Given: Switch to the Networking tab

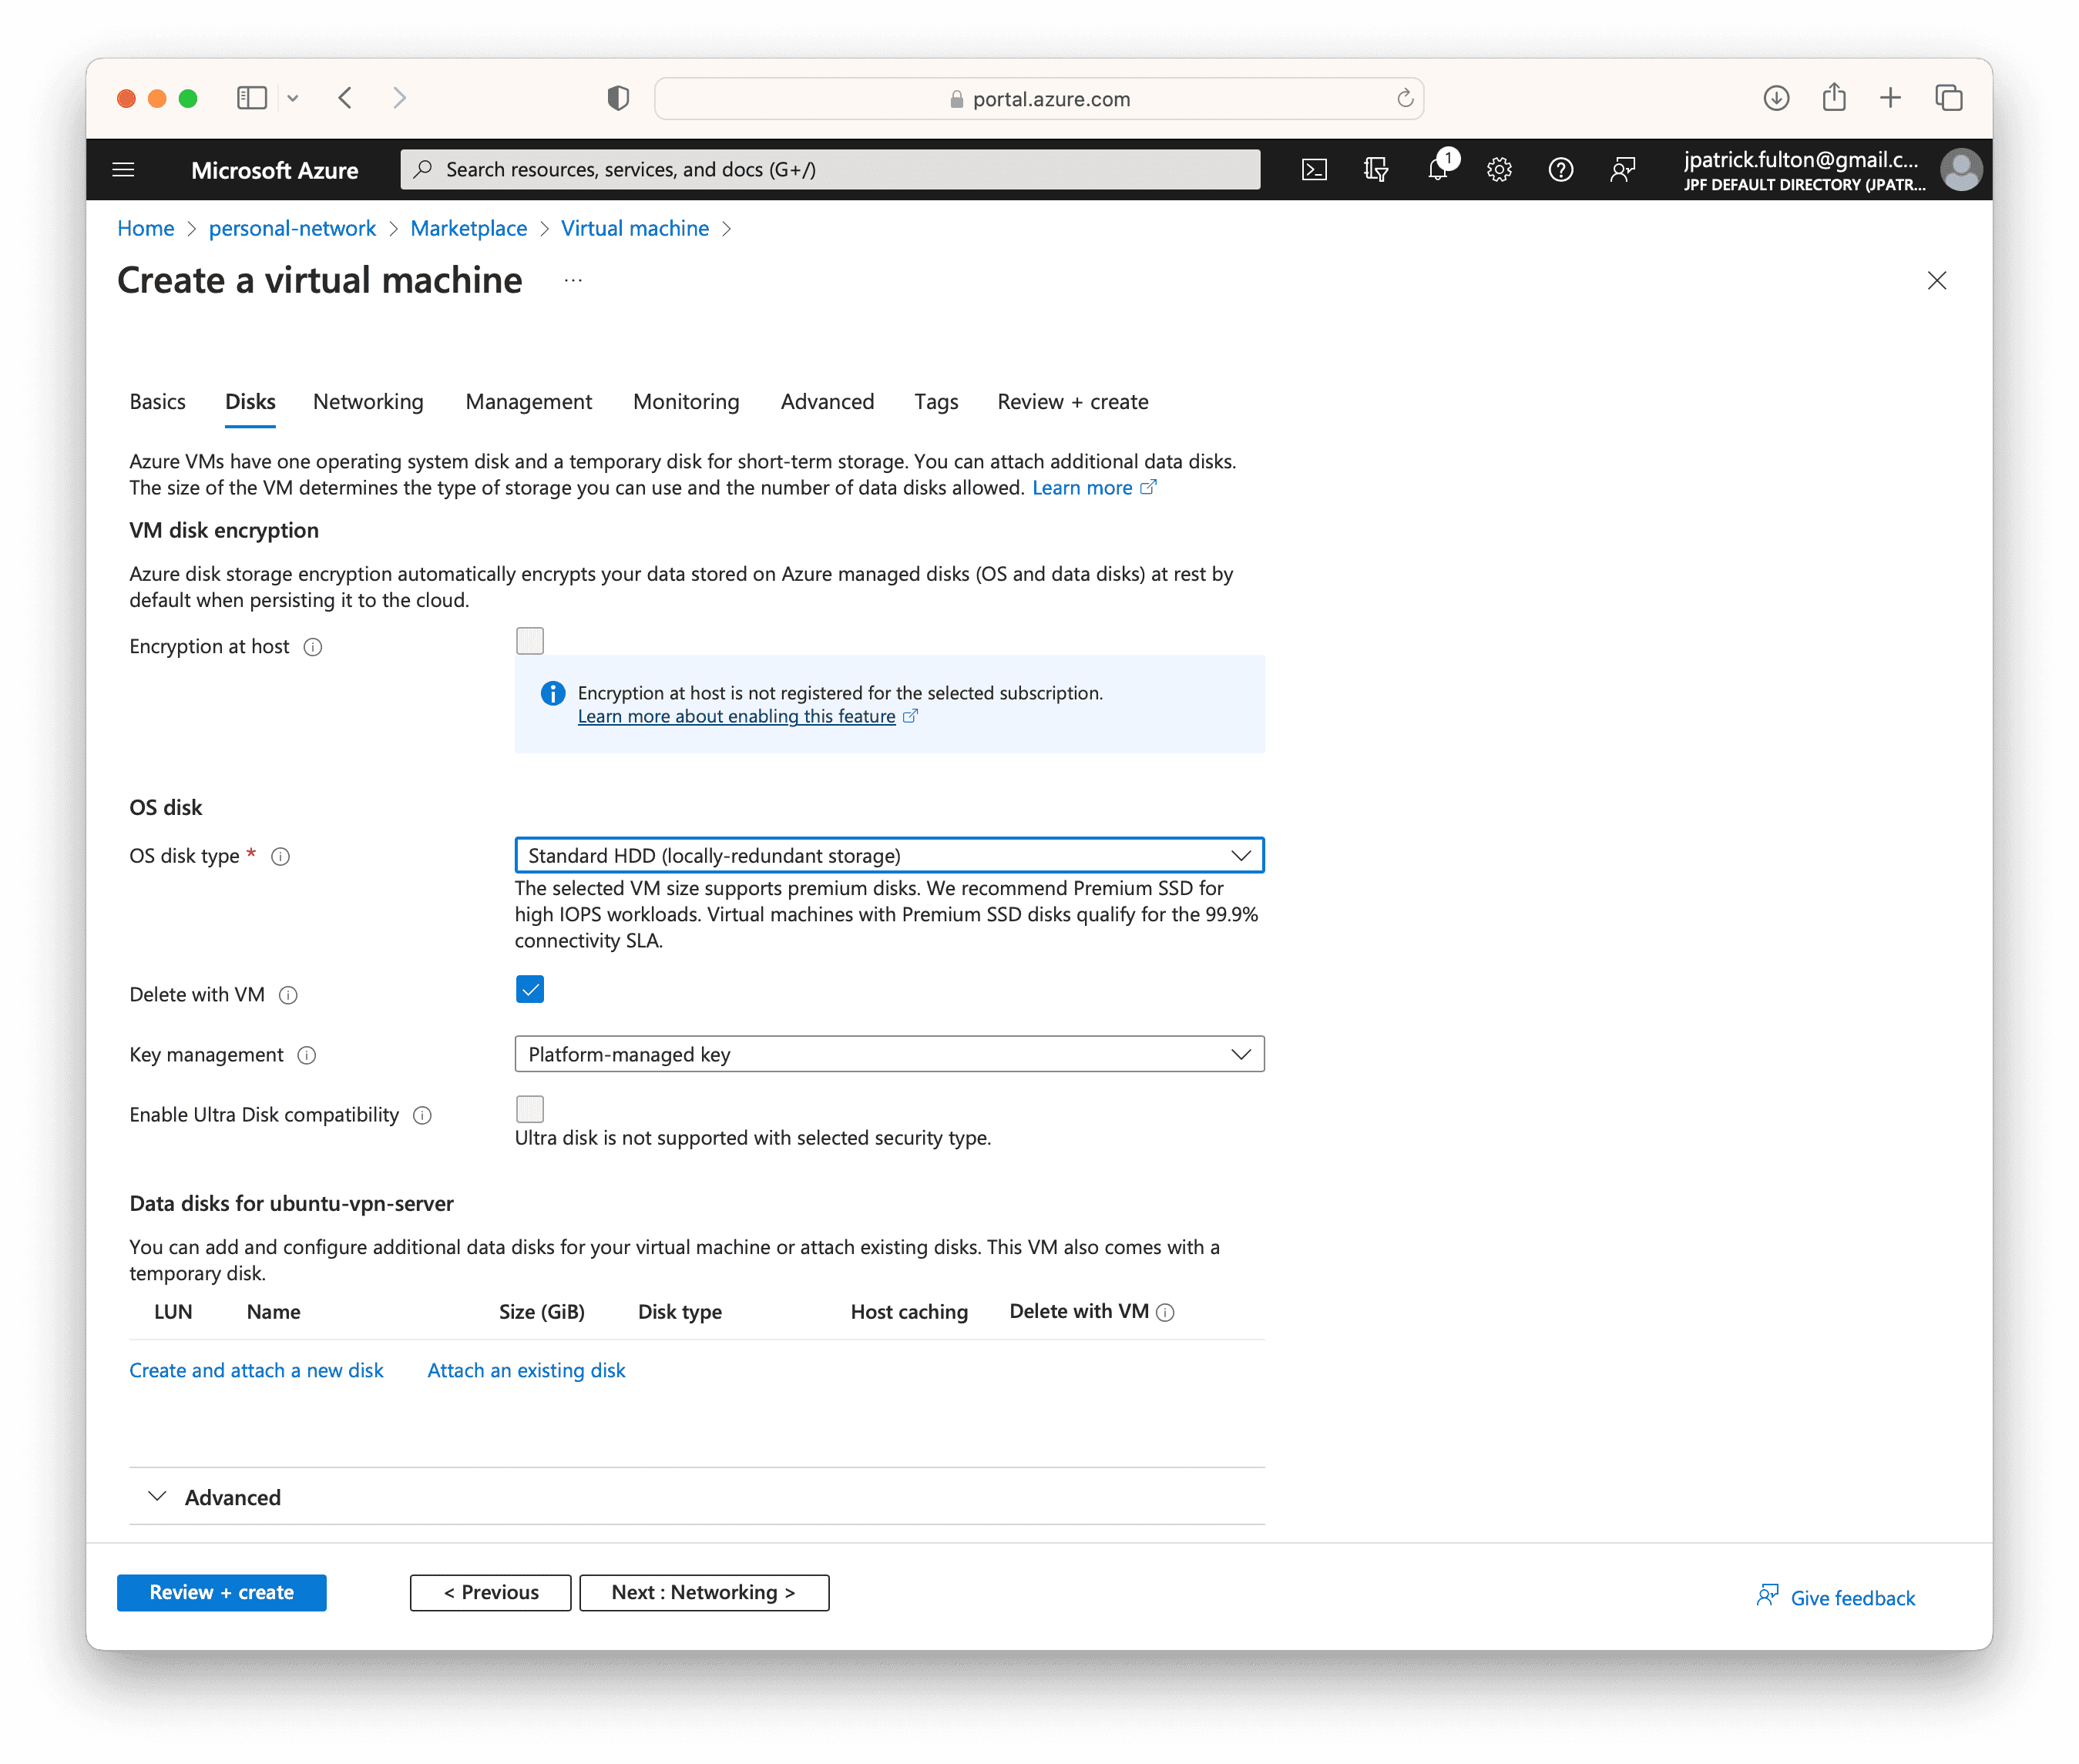Looking at the screenshot, I should (367, 402).
